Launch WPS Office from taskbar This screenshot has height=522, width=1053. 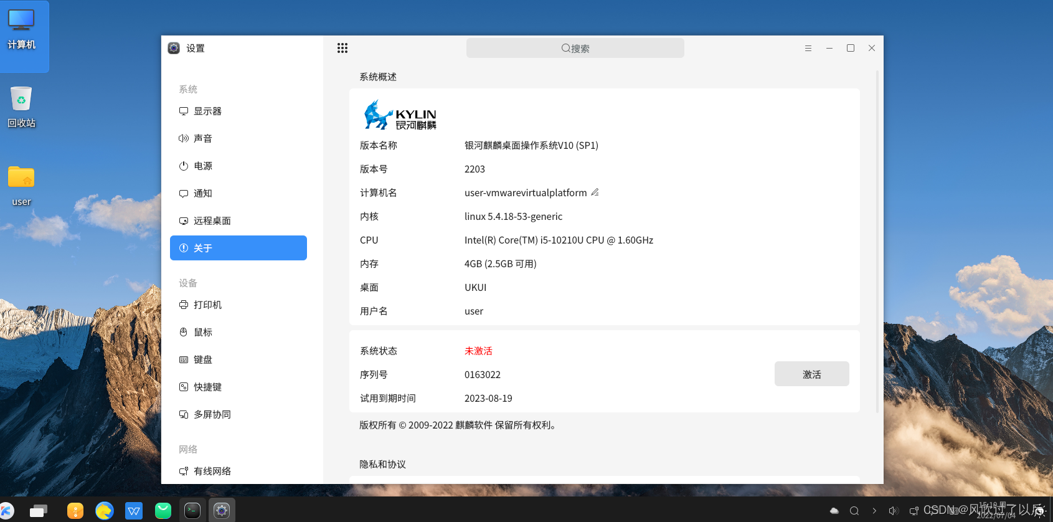click(x=134, y=511)
